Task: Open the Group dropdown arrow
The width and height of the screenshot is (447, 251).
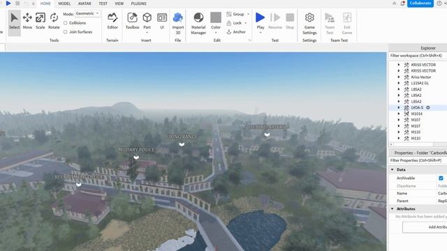Action: click(x=248, y=14)
